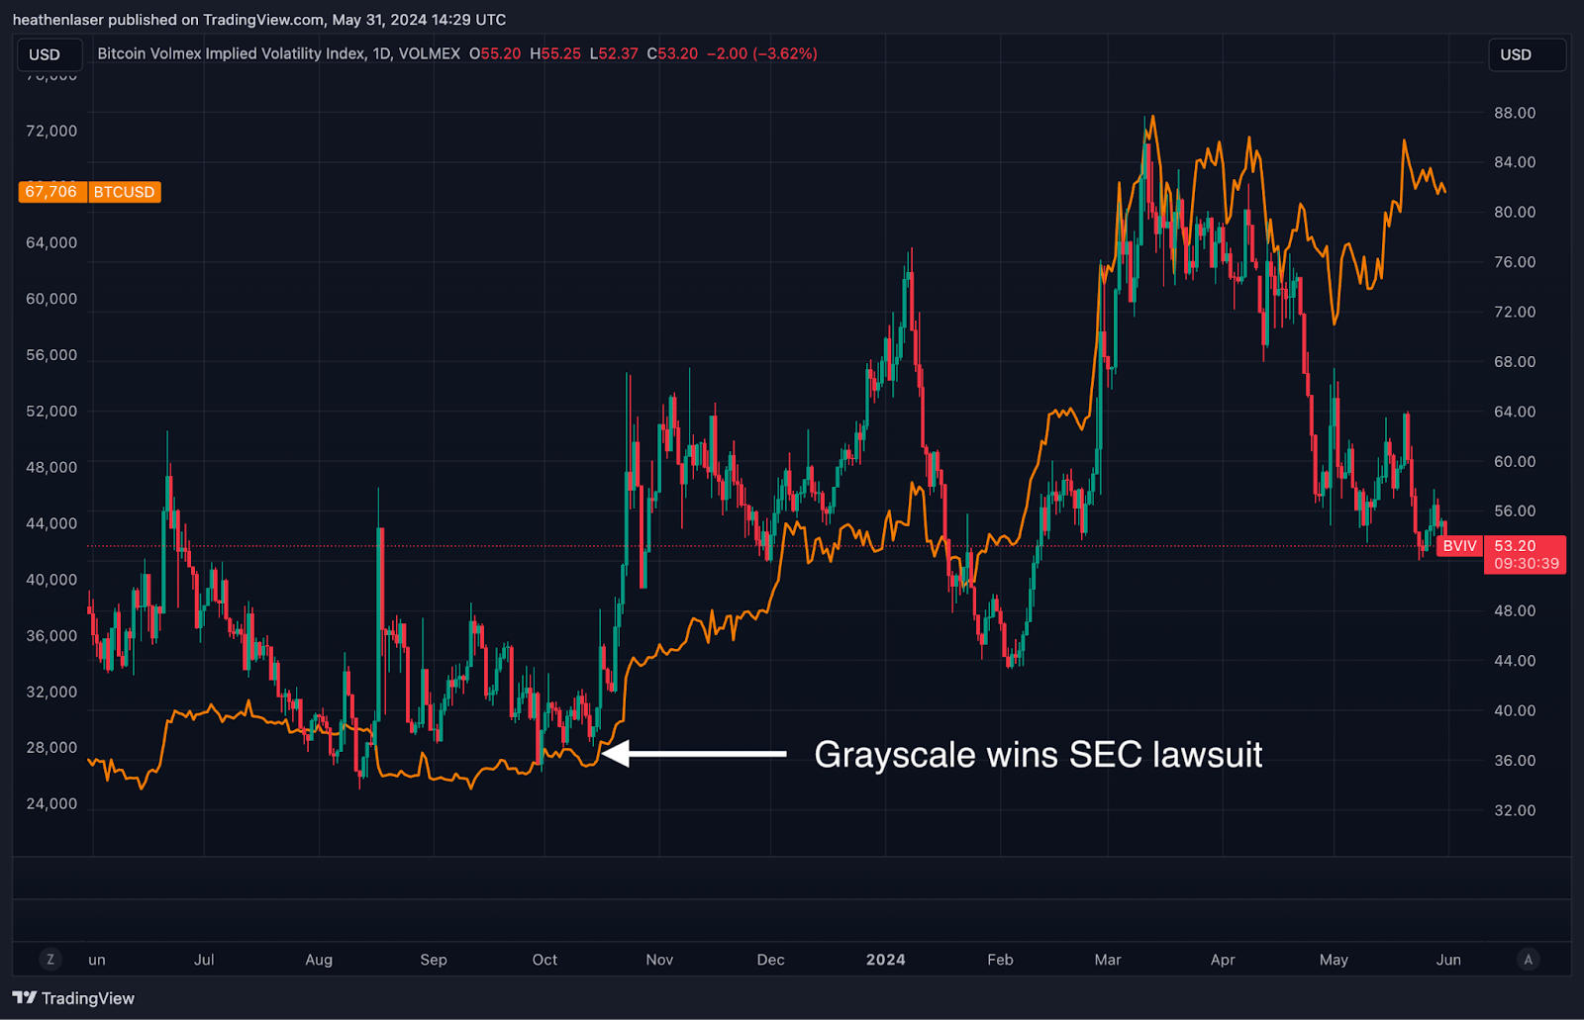Viewport: 1584px width, 1020px height.
Task: Click the 53.20 current price tag
Action: point(1525,554)
